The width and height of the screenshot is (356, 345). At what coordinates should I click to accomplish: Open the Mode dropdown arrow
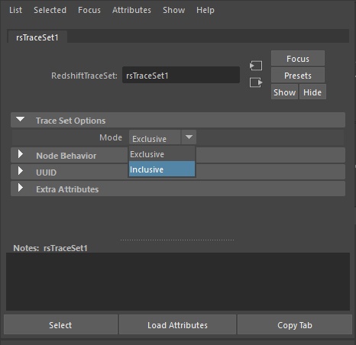coord(189,137)
